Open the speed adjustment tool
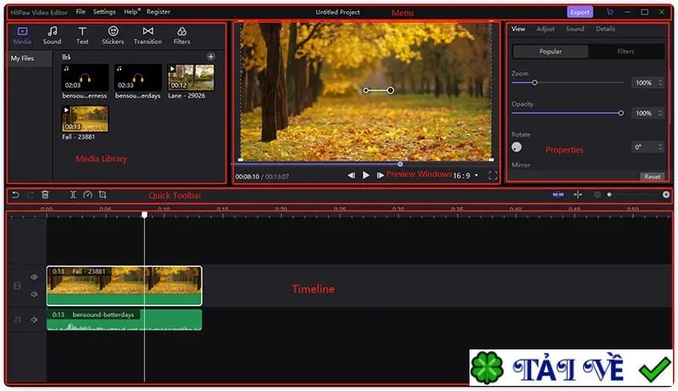Screen dimensions: 678x391 pos(88,194)
